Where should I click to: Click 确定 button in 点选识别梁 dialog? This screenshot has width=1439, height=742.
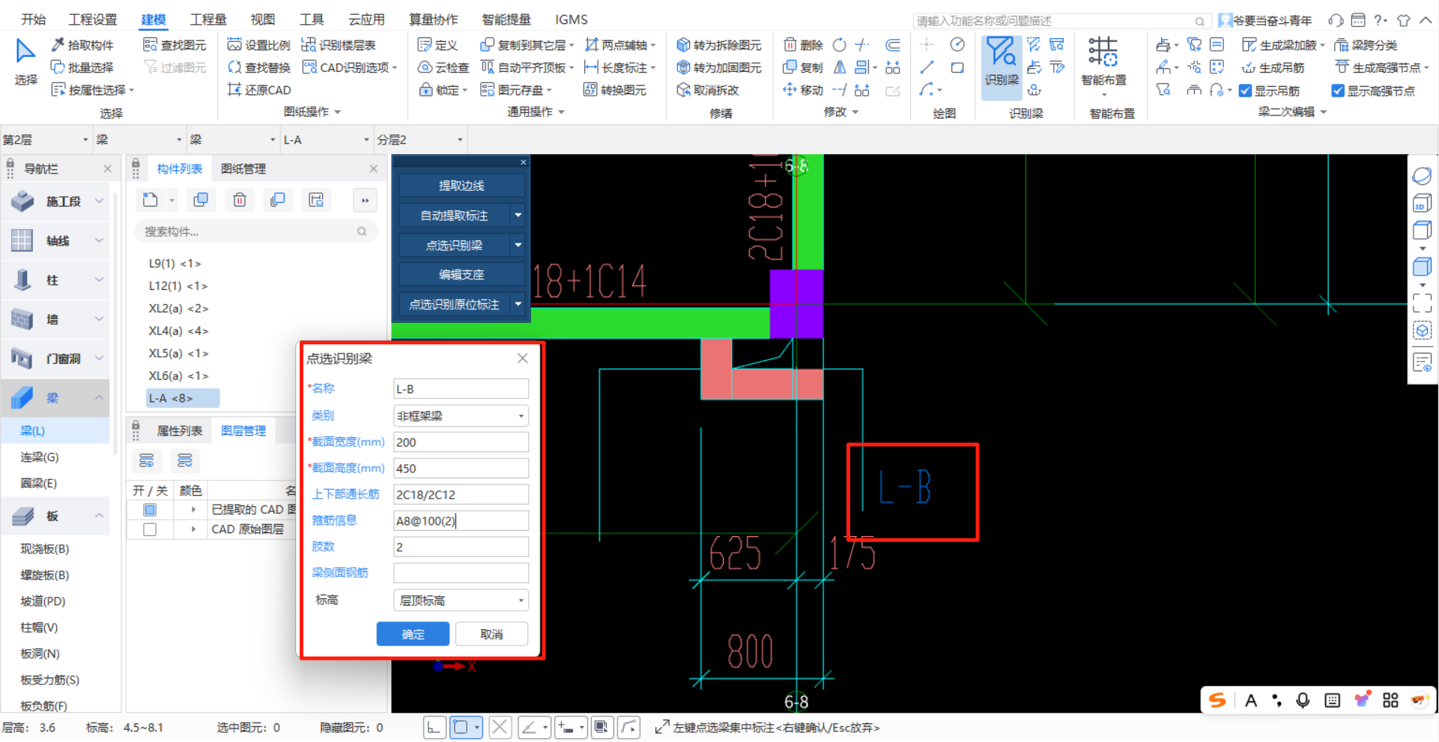(413, 634)
